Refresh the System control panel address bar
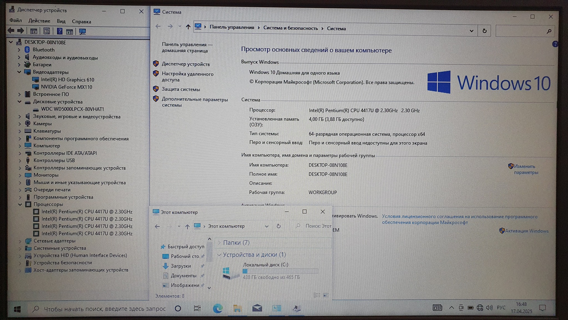Viewport: 568px width, 320px height. click(484, 31)
